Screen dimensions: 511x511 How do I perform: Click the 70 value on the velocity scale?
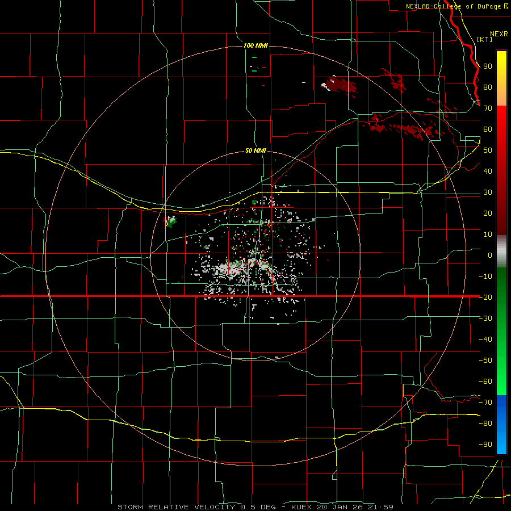(x=488, y=108)
